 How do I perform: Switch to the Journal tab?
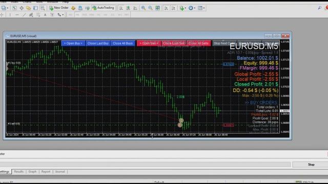point(60,172)
